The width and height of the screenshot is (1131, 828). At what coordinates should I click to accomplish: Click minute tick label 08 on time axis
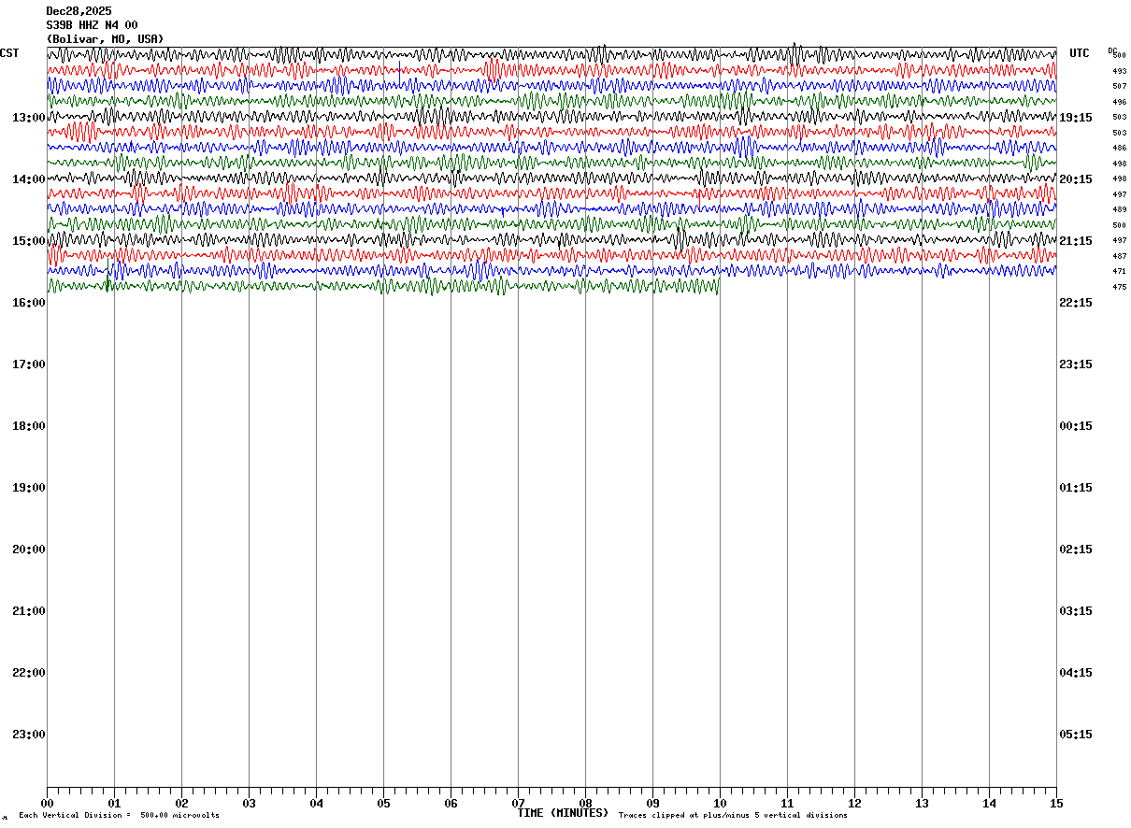pyautogui.click(x=585, y=804)
